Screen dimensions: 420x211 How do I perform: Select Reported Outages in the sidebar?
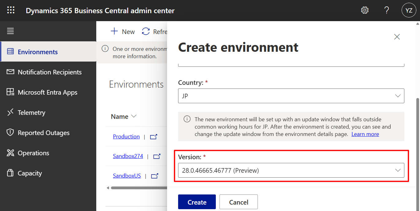click(x=44, y=133)
